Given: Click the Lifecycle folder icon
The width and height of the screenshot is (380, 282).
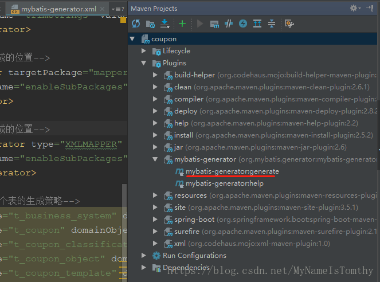Looking at the screenshot, I should pyautogui.click(x=156, y=52).
